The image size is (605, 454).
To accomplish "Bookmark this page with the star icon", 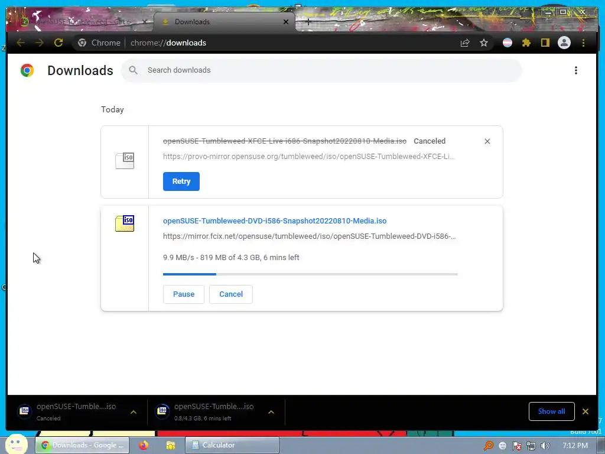I will coord(484,43).
